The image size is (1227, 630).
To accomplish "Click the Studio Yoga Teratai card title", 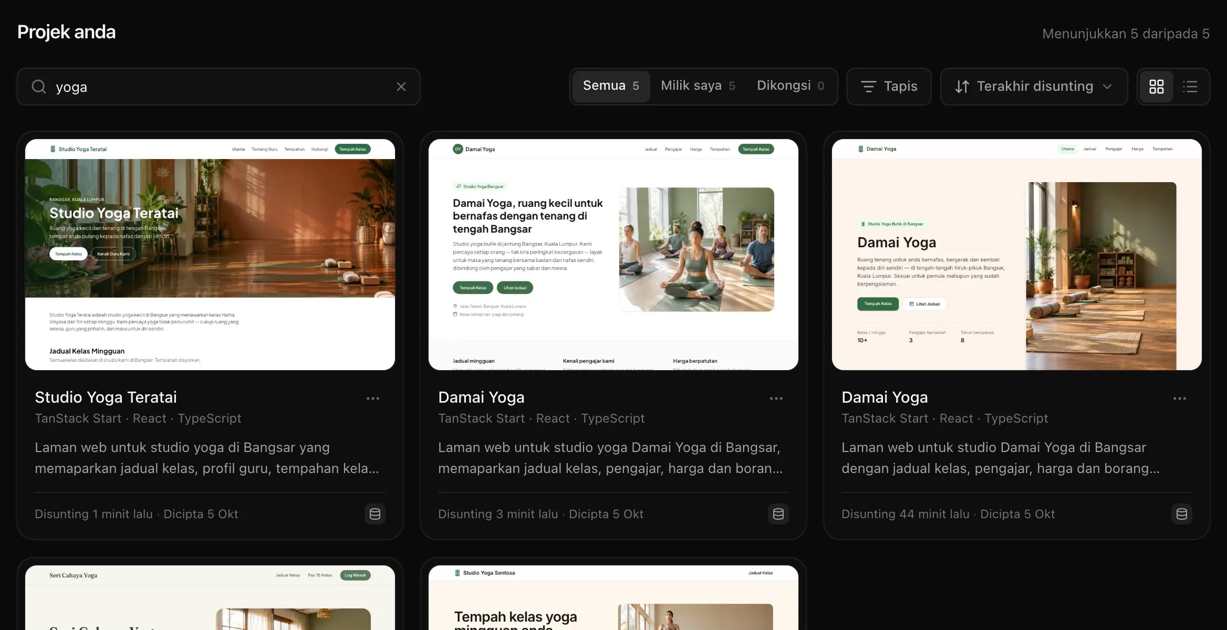I will click(x=106, y=397).
